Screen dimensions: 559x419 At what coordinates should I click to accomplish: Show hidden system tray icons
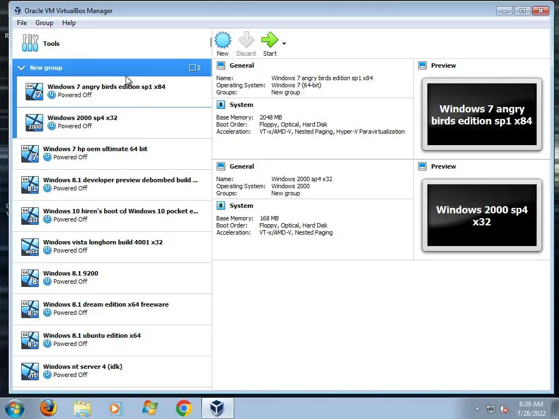(x=477, y=409)
